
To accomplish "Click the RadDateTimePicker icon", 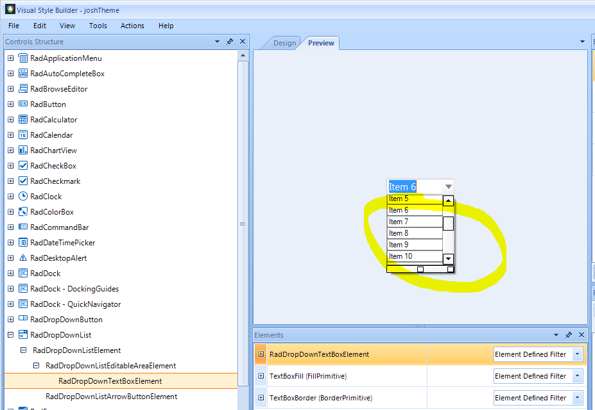I will pyautogui.click(x=23, y=242).
